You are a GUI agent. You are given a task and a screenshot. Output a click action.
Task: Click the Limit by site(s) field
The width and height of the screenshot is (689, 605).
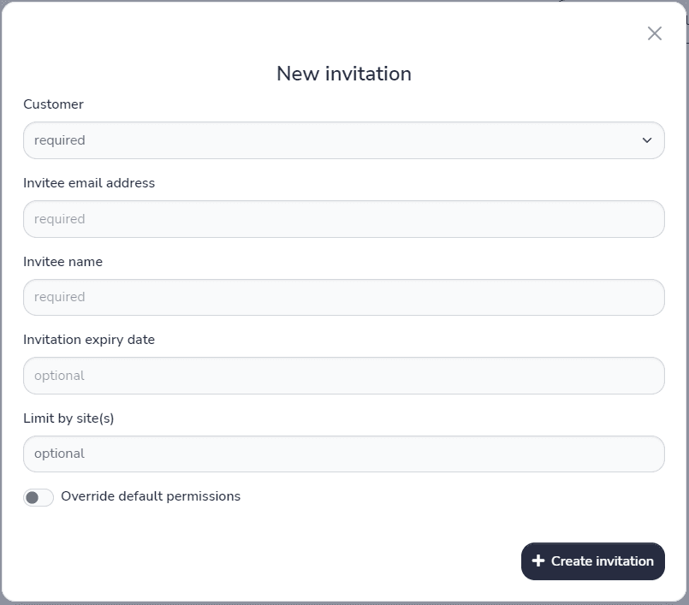pyautogui.click(x=342, y=454)
